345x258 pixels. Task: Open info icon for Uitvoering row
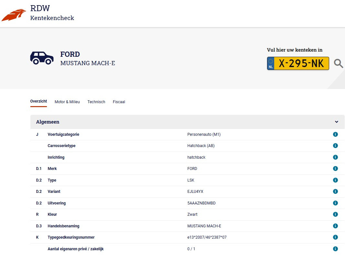(x=335, y=203)
